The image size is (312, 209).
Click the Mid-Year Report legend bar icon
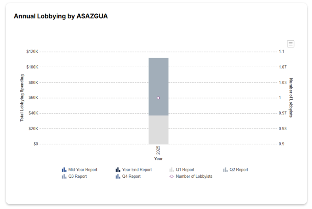(x=64, y=170)
